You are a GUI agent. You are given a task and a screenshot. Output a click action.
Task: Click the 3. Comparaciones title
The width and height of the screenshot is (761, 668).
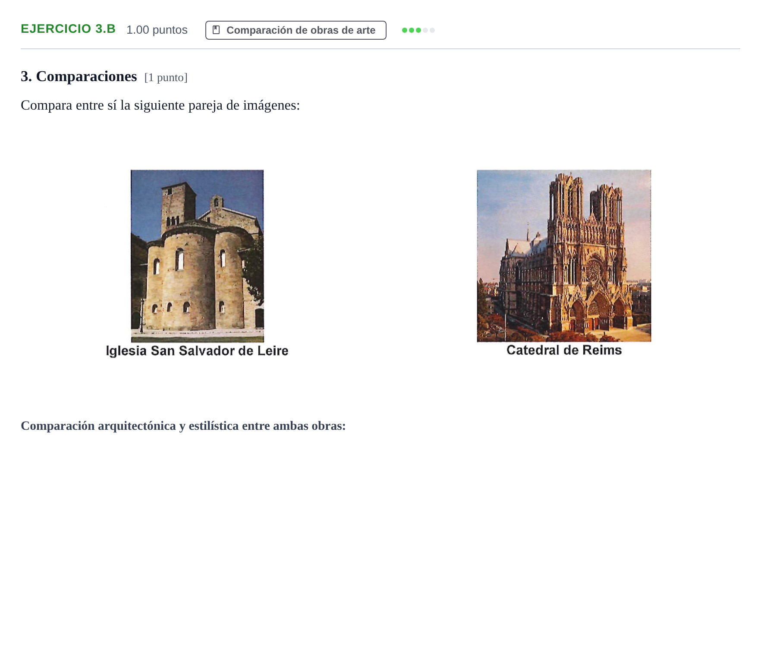click(79, 76)
